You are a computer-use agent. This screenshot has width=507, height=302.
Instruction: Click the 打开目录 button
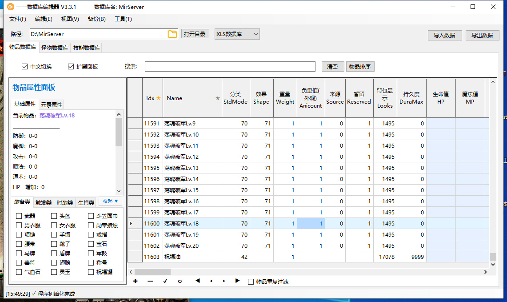195,34
